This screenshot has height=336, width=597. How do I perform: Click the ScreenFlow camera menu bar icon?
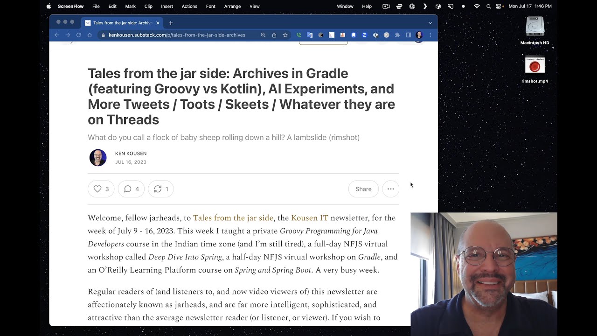pos(386,6)
